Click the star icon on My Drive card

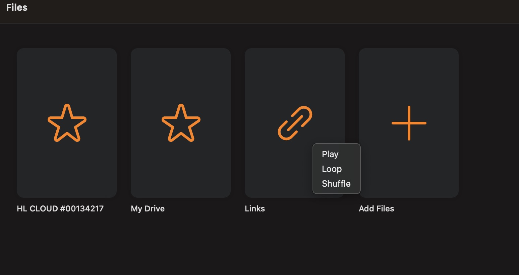(181, 123)
